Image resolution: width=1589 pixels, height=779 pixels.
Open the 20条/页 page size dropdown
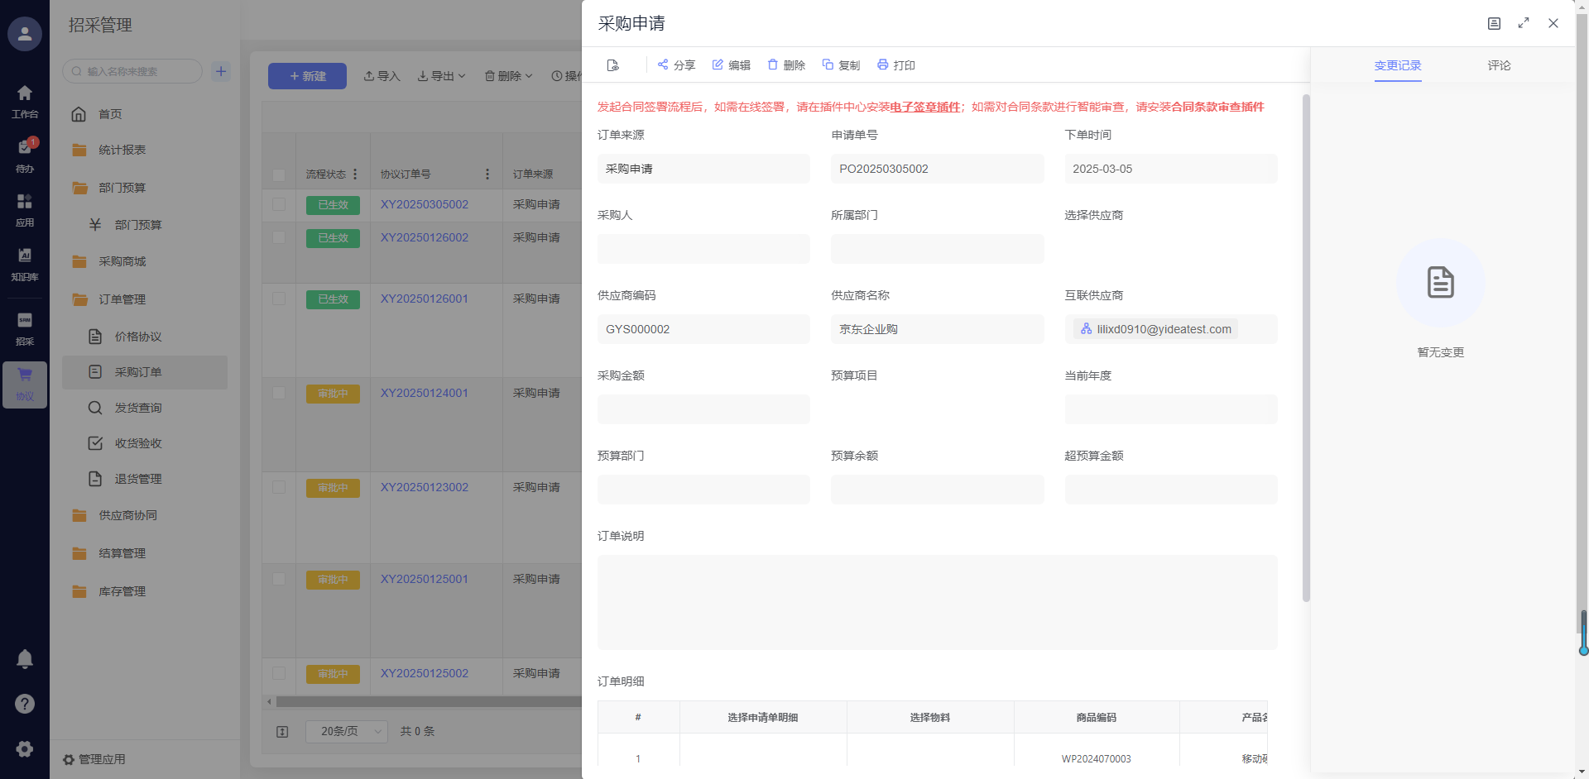pos(347,731)
